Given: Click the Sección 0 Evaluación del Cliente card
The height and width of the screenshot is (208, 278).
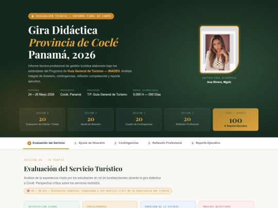Looking at the screenshot, I should (42, 120).
